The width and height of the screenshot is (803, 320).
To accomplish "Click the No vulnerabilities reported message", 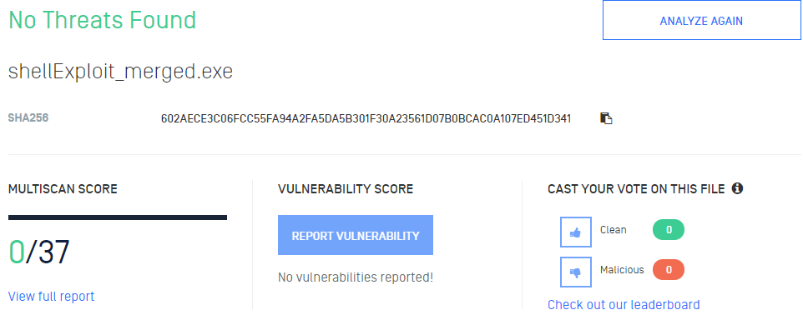I will (356, 277).
